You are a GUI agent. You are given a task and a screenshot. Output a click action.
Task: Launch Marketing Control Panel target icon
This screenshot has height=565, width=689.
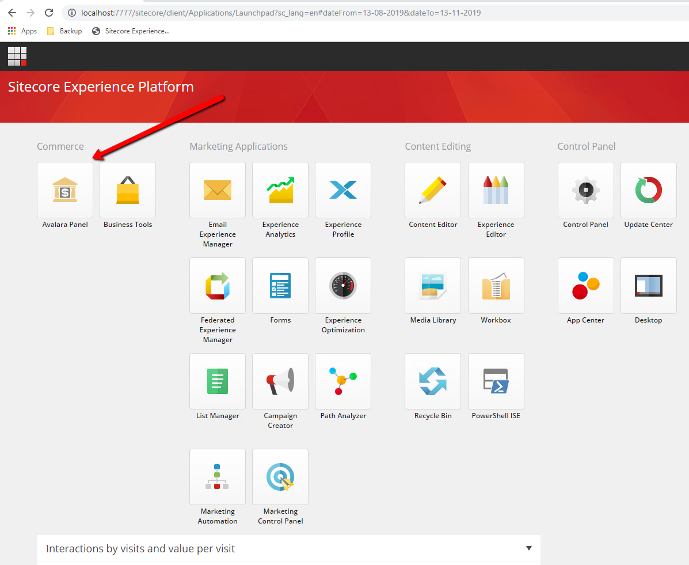(280, 477)
